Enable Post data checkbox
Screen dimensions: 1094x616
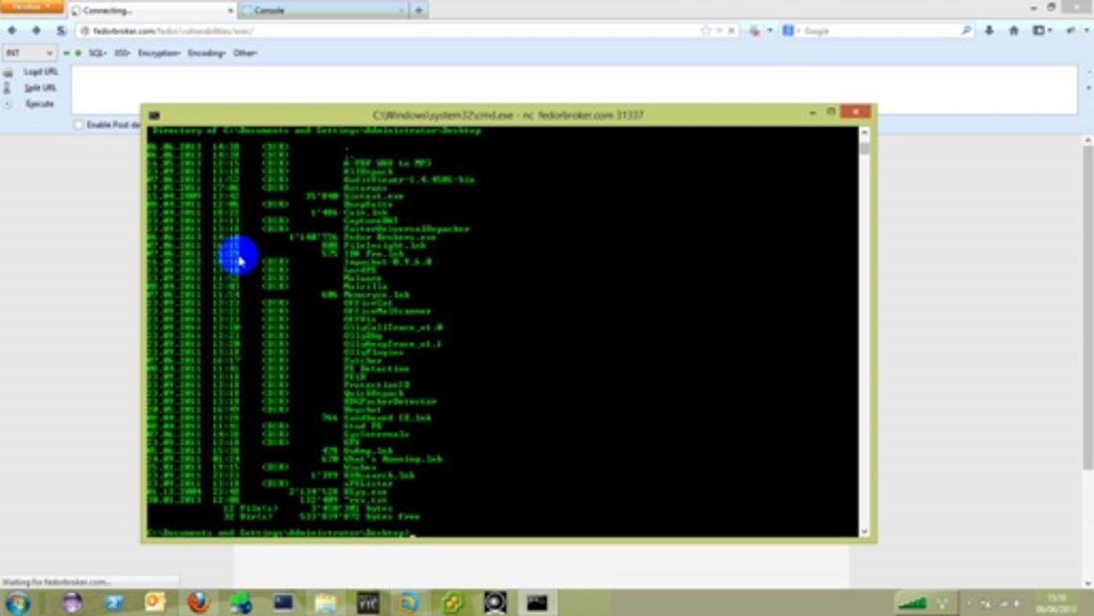pos(79,125)
